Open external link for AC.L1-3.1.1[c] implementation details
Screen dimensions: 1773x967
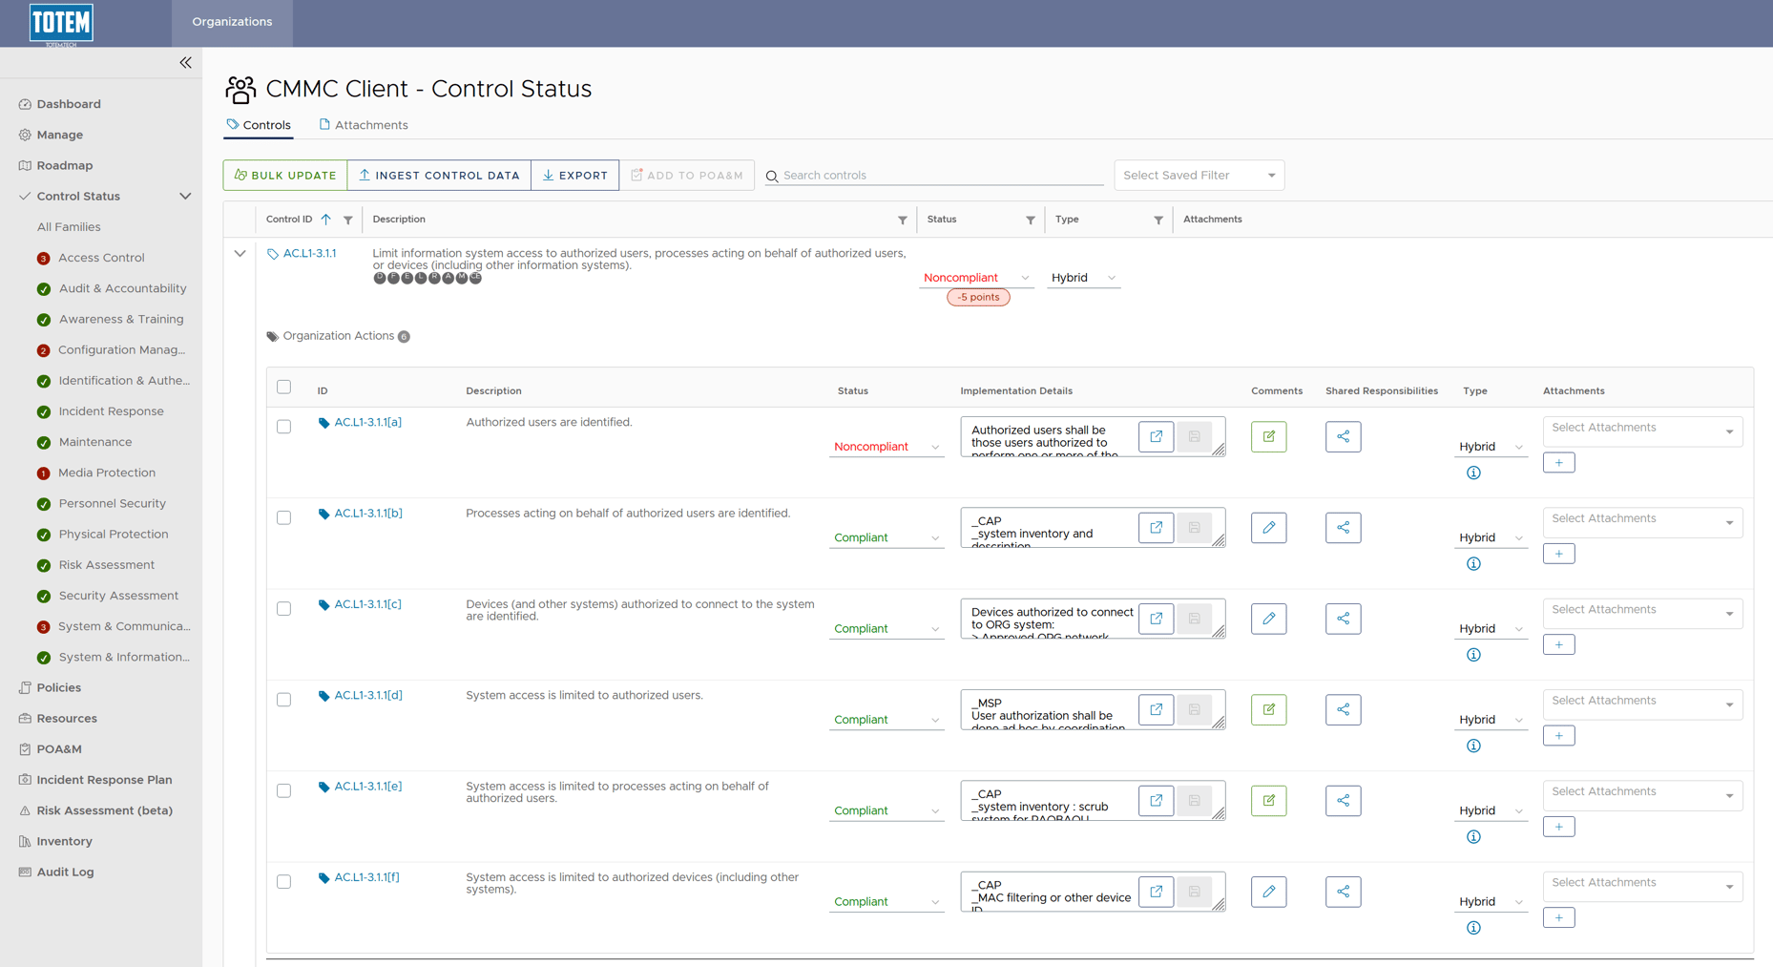pyautogui.click(x=1155, y=619)
